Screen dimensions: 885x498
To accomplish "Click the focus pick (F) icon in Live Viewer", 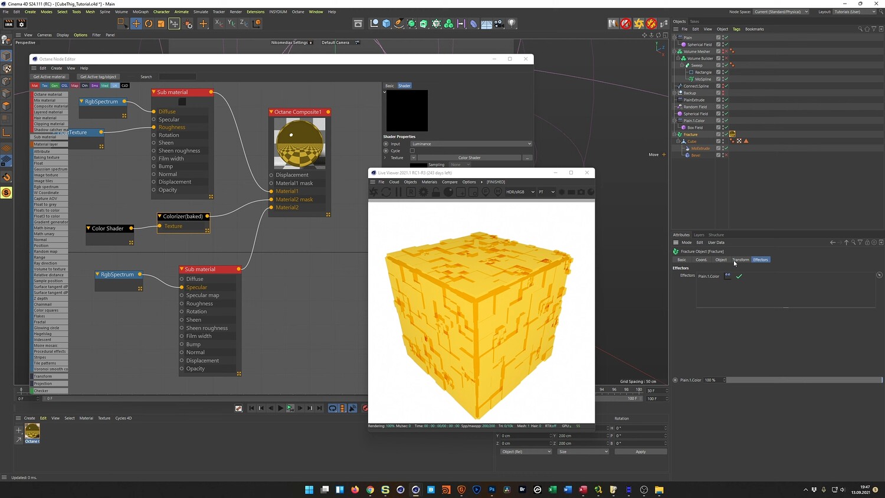I will click(x=486, y=192).
